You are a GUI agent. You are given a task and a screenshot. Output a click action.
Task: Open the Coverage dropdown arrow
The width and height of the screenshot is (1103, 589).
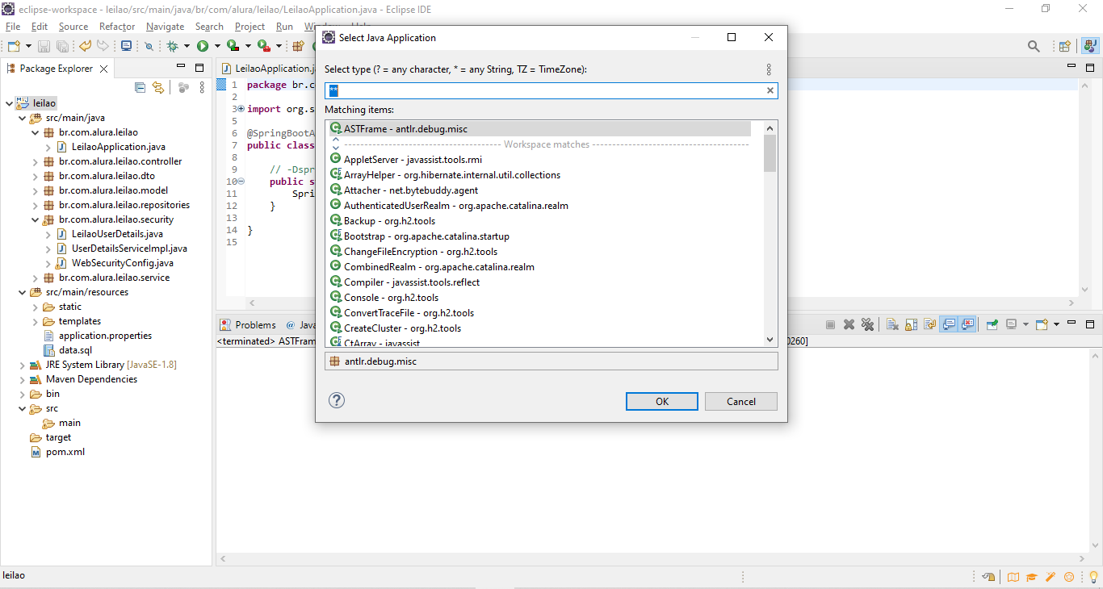click(x=248, y=46)
